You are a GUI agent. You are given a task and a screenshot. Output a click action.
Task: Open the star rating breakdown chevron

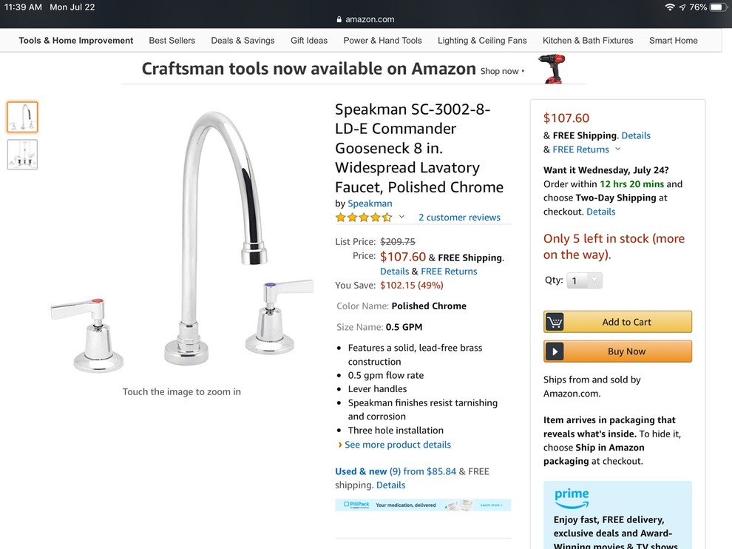click(401, 216)
